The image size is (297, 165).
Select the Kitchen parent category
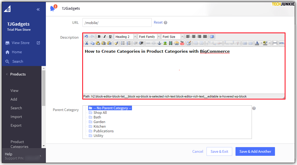(99, 126)
